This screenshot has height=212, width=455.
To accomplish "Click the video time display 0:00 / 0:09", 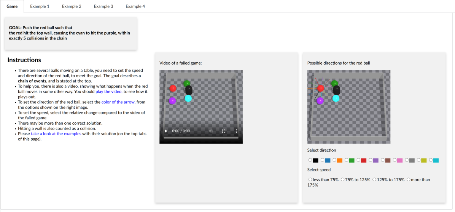I will click(181, 131).
